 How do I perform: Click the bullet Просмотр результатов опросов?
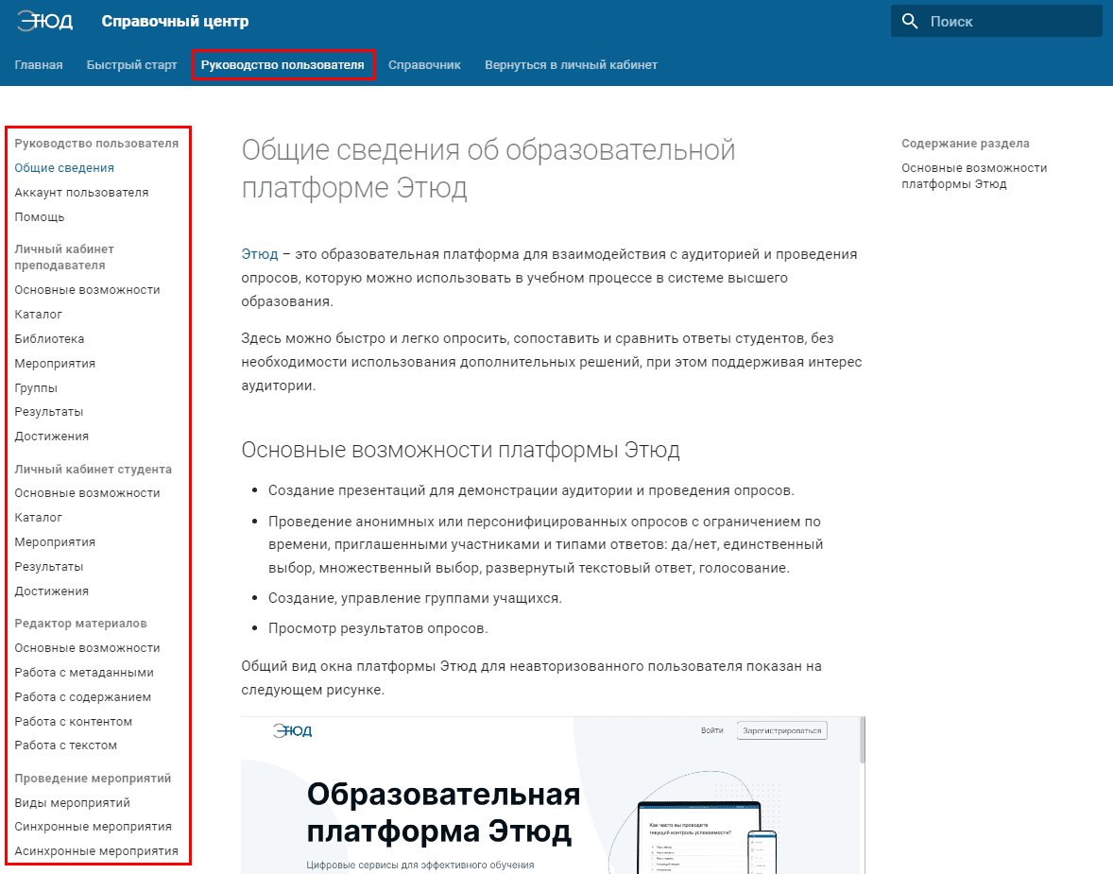click(378, 628)
